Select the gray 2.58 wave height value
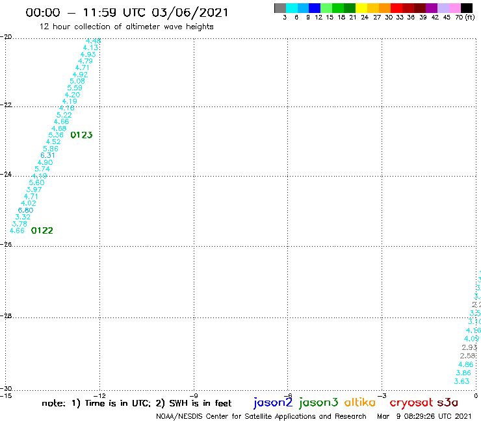The width and height of the screenshot is (481, 422). pos(467,356)
